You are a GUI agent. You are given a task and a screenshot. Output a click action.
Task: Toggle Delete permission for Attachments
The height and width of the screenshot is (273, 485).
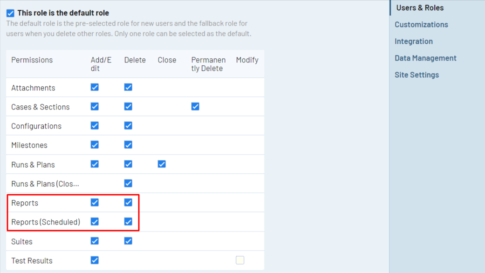tap(128, 87)
